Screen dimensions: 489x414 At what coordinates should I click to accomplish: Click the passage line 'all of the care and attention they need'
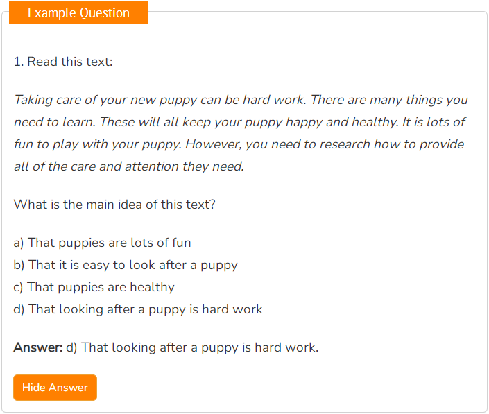click(x=129, y=166)
